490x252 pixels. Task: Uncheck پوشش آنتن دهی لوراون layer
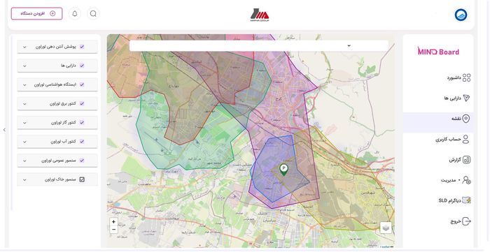click(x=82, y=47)
